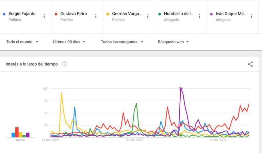Viewport: 262px width, 153px height.
Task: Select the Gustavo Petro search term
Action: point(73,14)
